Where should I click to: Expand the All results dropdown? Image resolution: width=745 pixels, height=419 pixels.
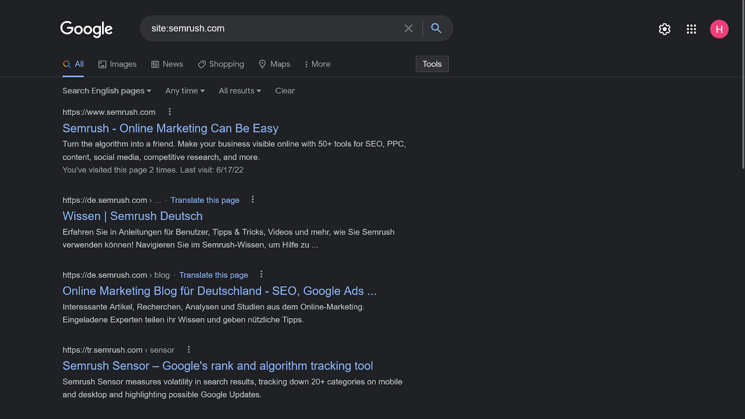[x=240, y=91]
